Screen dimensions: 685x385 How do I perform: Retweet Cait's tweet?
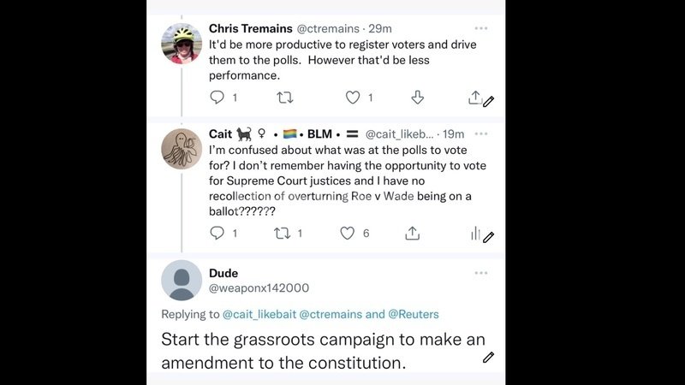click(281, 233)
